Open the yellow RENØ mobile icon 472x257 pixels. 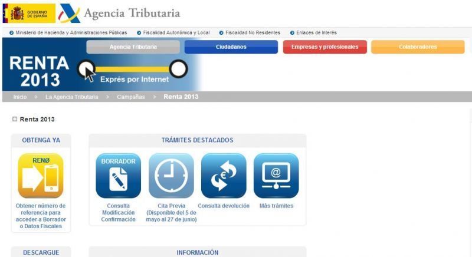coord(41,176)
